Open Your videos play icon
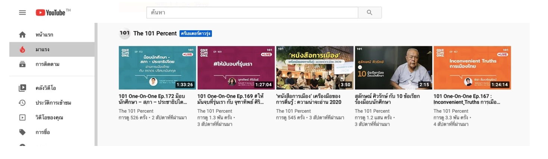This screenshot has width=548, height=159. [22, 118]
